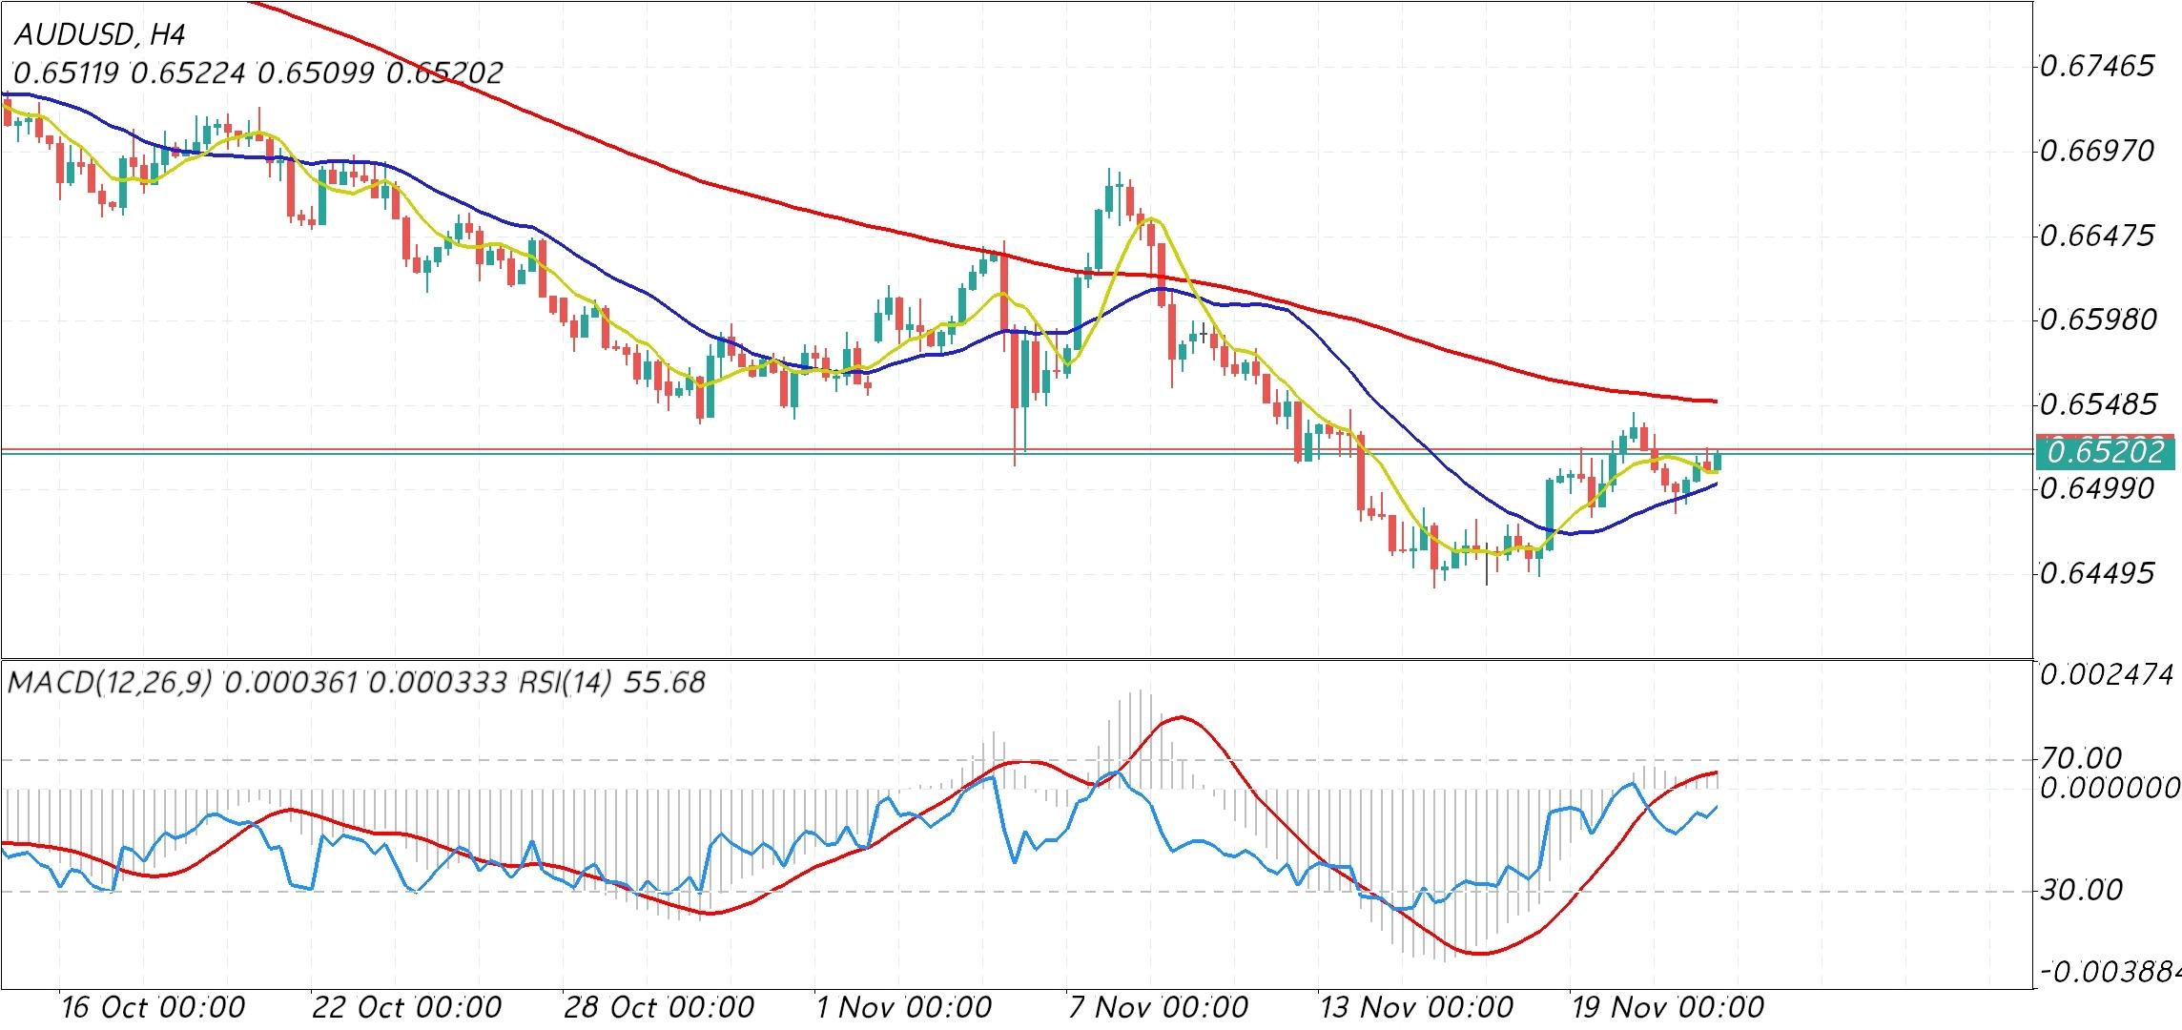This screenshot has width=2182, height=1030.
Task: Click the 19 Nov 00:00 time axis label
Action: (x=1668, y=1007)
